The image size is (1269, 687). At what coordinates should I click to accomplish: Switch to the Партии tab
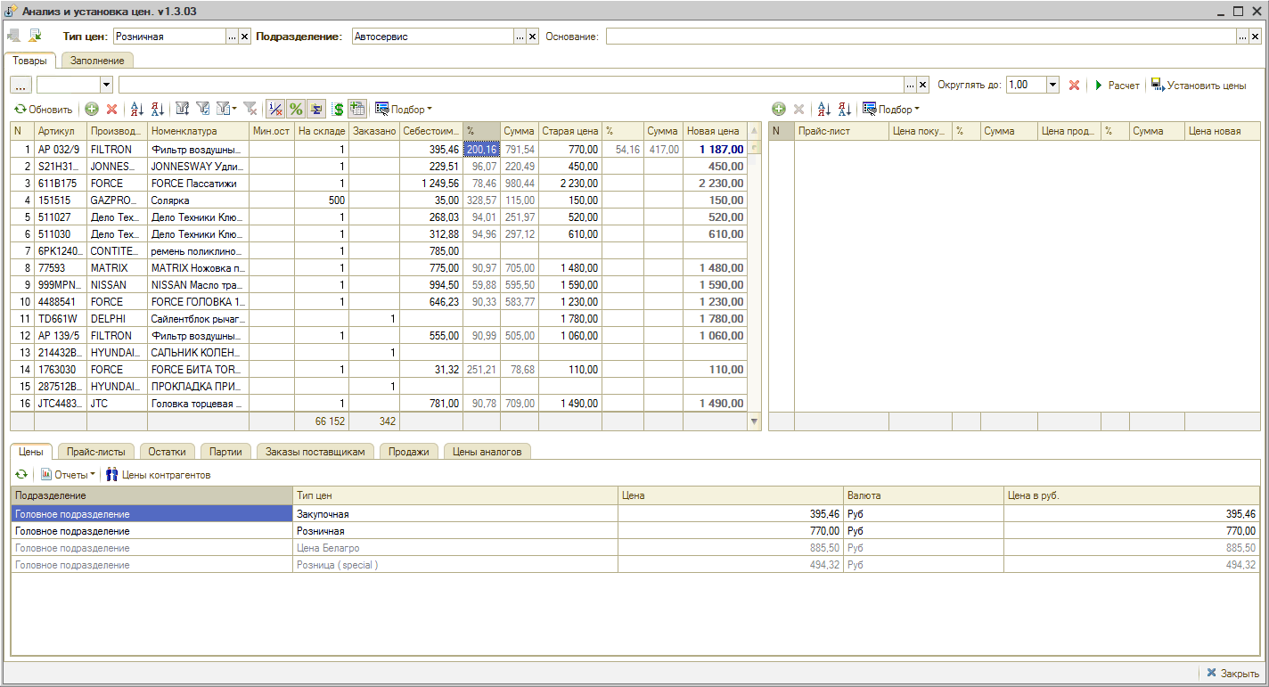[x=225, y=452]
